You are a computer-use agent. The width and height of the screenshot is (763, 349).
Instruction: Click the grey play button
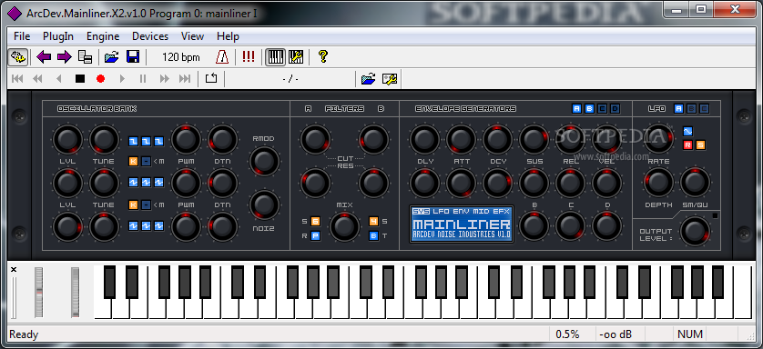point(122,79)
